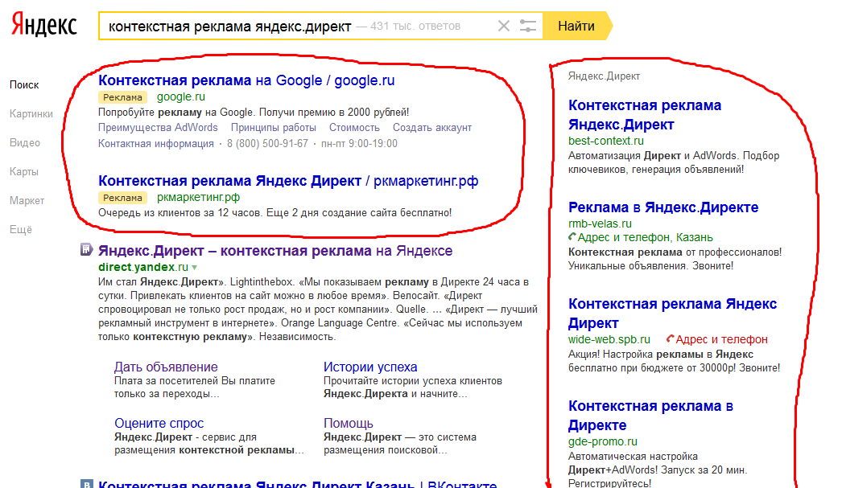Open Карты from the sidebar
This screenshot has width=842, height=488.
point(24,171)
